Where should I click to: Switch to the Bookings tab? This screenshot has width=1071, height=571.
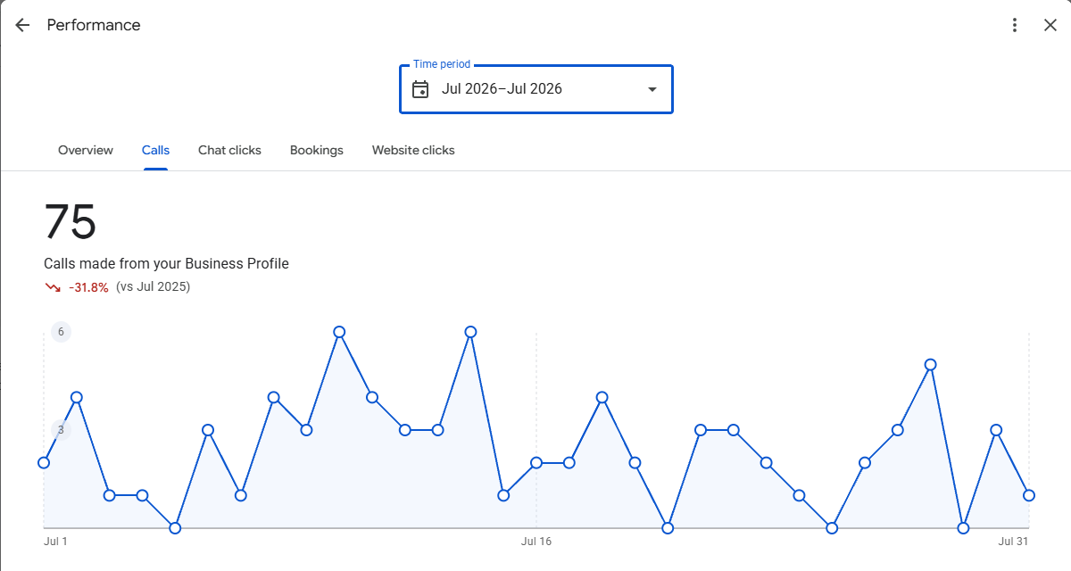tap(317, 150)
